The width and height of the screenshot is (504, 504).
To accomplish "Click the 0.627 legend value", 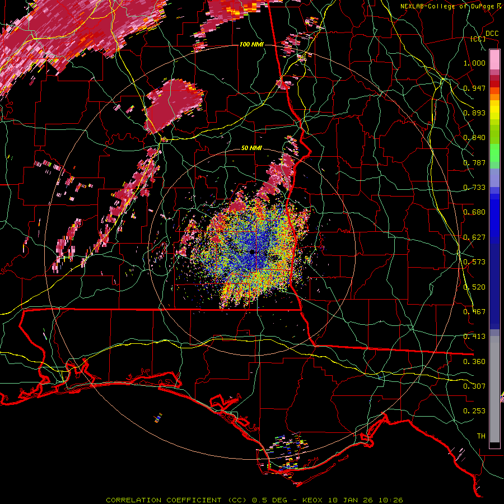I will pos(474,237).
